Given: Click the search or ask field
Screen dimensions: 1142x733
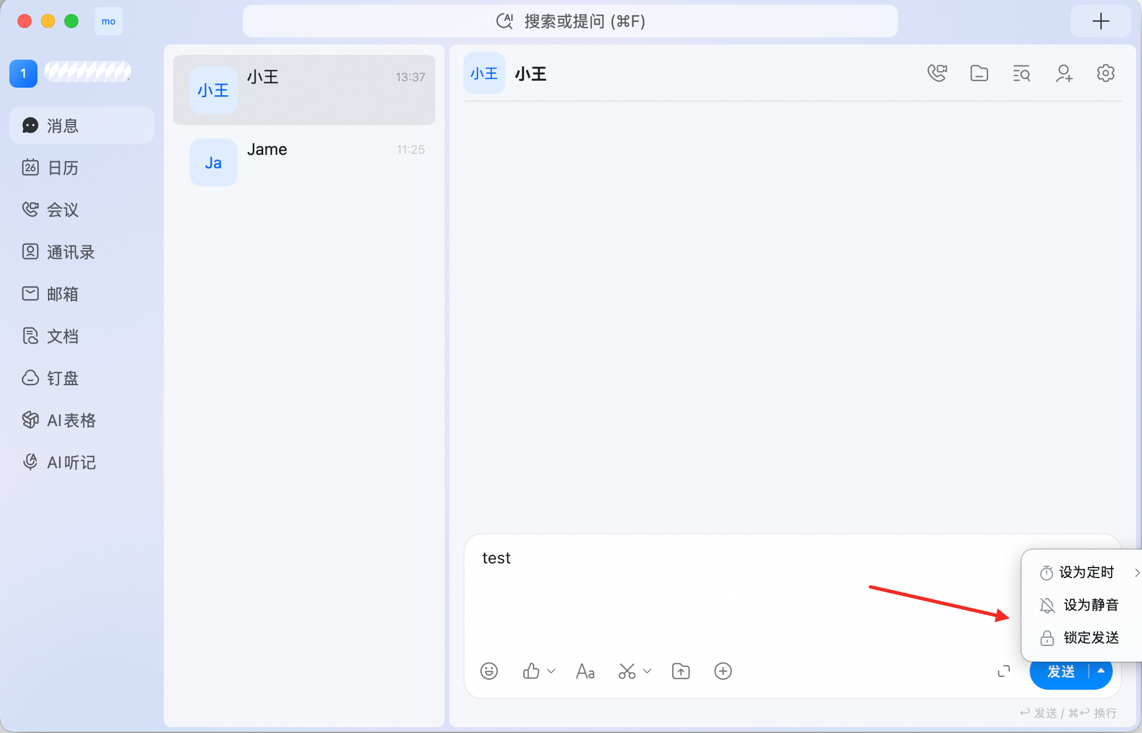Looking at the screenshot, I should (570, 22).
